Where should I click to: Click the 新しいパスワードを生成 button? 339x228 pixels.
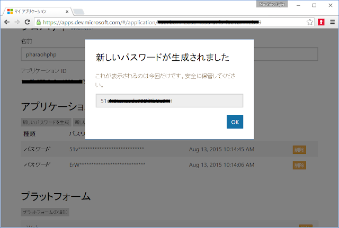coord(46,122)
